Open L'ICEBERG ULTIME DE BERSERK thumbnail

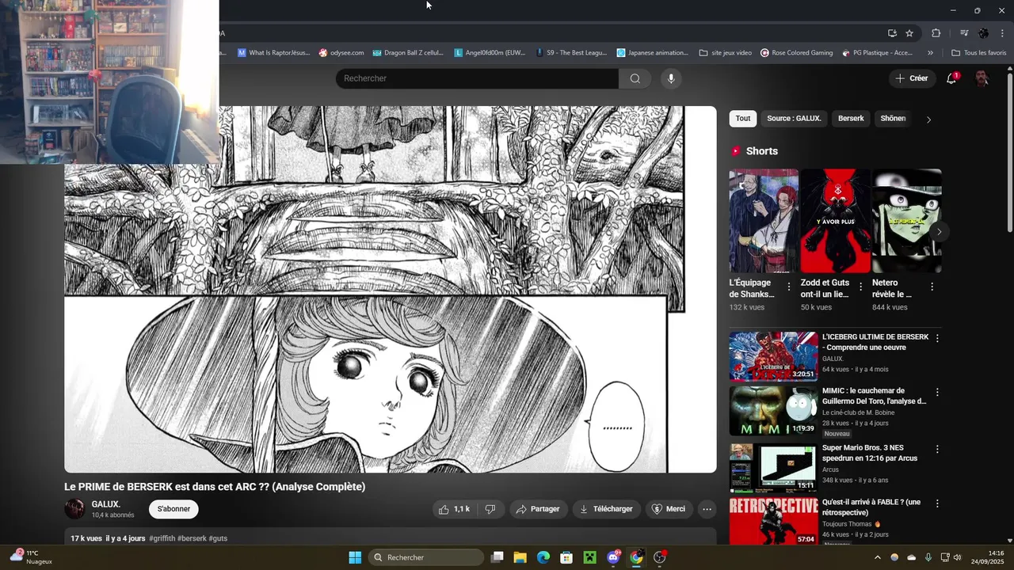point(773,356)
